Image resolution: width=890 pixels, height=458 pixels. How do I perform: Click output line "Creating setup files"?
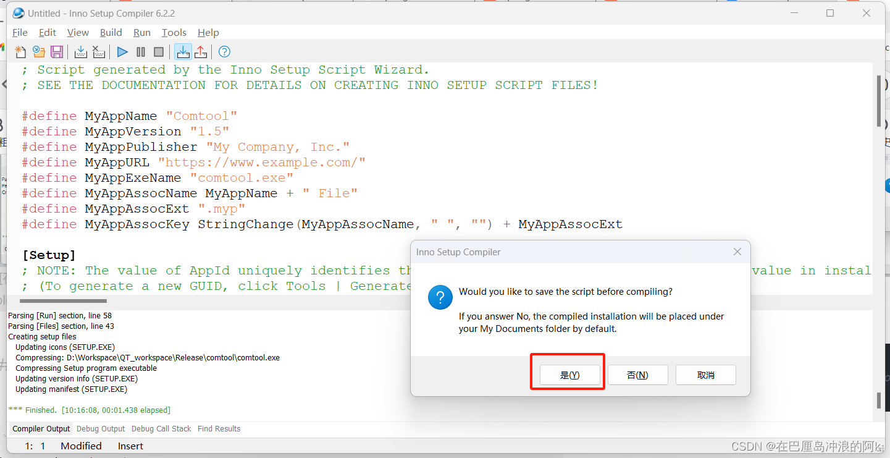[43, 336]
